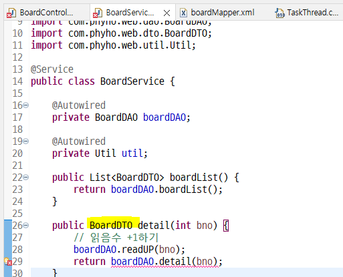Viewport: 343px width, 277px height.
Task: Click the Java error file icon on BoardServic tab
Action: click(98, 13)
